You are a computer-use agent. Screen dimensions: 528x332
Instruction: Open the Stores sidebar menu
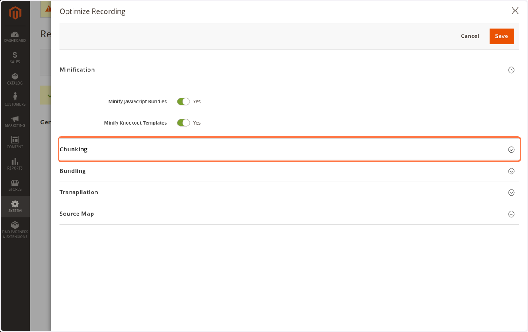[15, 185]
